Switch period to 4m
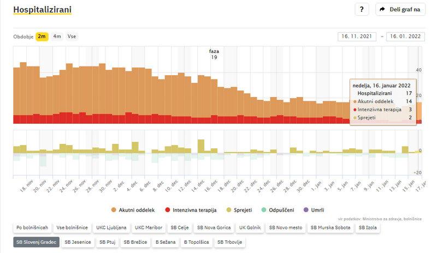Screen dimensions: 437x253 point(57,37)
